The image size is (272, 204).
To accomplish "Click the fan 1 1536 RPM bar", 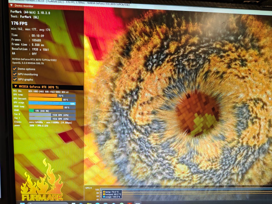I will tap(52, 119).
